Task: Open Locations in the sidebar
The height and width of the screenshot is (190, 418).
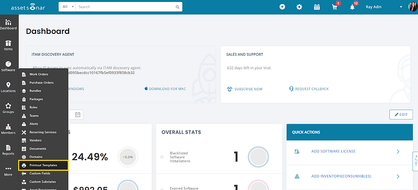Action: pyautogui.click(x=8, y=87)
